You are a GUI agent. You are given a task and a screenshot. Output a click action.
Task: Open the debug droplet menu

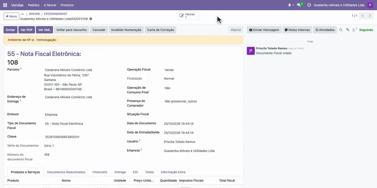[x=290, y=5]
